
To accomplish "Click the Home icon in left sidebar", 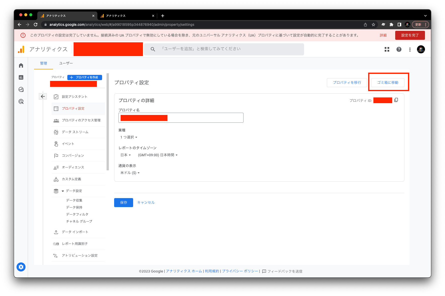I will pyautogui.click(x=21, y=65).
